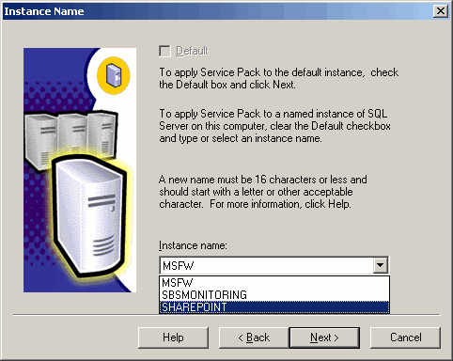Proceed with the Next button
The height and width of the screenshot is (361, 453).
tap(324, 337)
